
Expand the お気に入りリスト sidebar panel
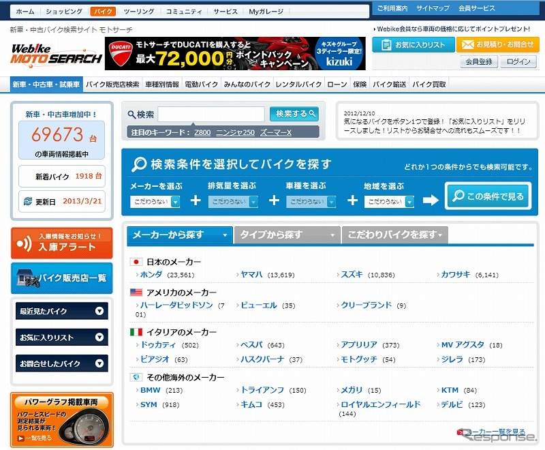62,337
